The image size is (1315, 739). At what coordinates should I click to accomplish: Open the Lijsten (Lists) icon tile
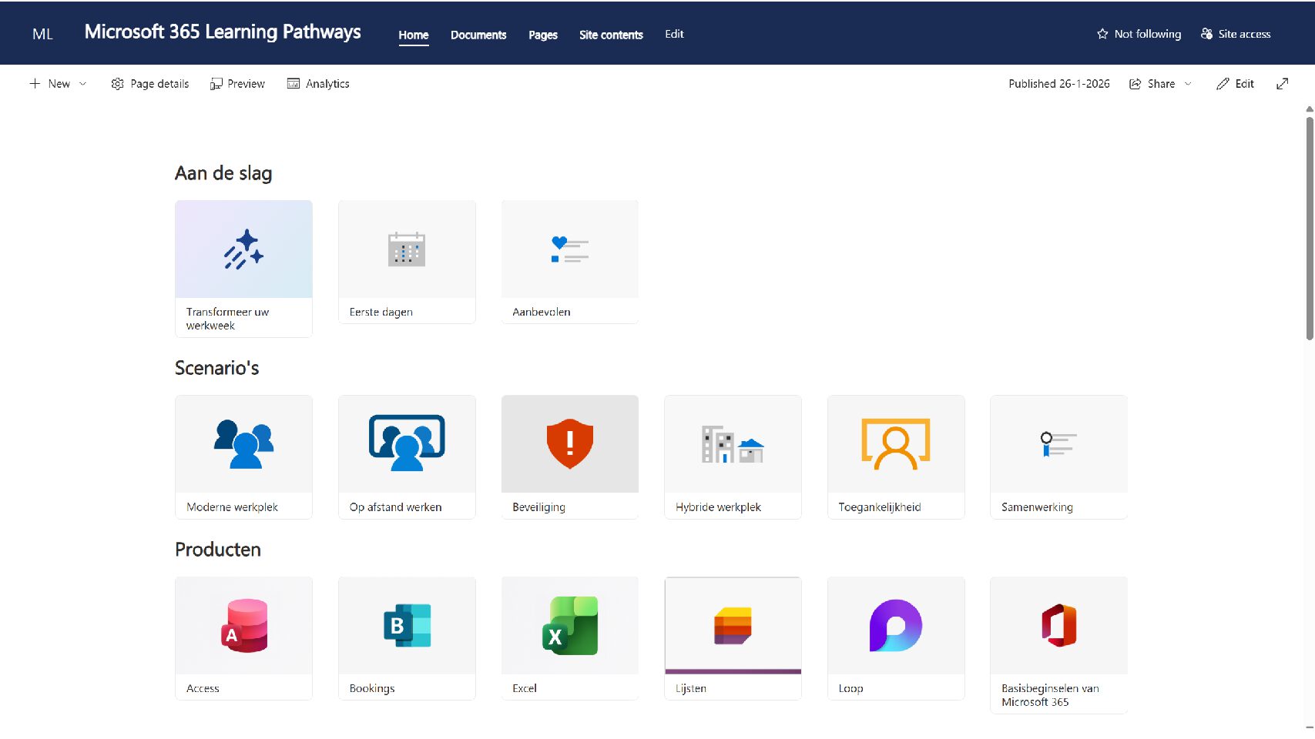pyautogui.click(x=733, y=625)
